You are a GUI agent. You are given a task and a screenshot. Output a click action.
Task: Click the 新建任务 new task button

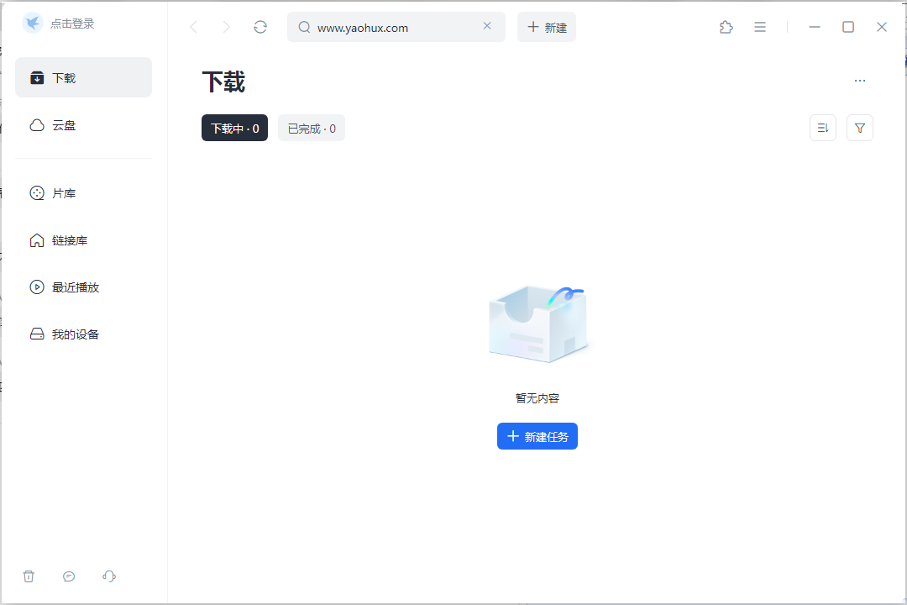537,435
